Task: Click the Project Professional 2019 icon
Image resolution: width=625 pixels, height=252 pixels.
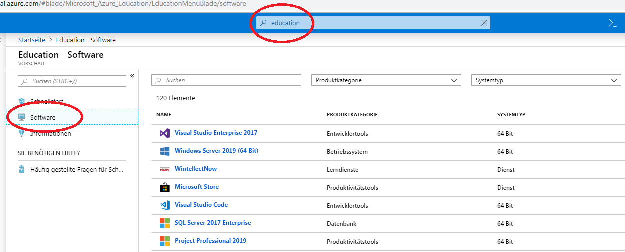Action: tap(165, 241)
